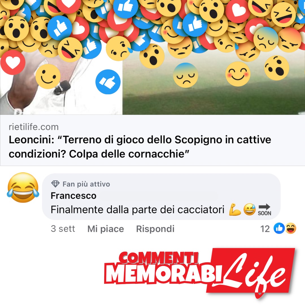The width and height of the screenshot is (305, 305).
Task: Click the sweat-smile emoji in the comment
Action: point(250,209)
